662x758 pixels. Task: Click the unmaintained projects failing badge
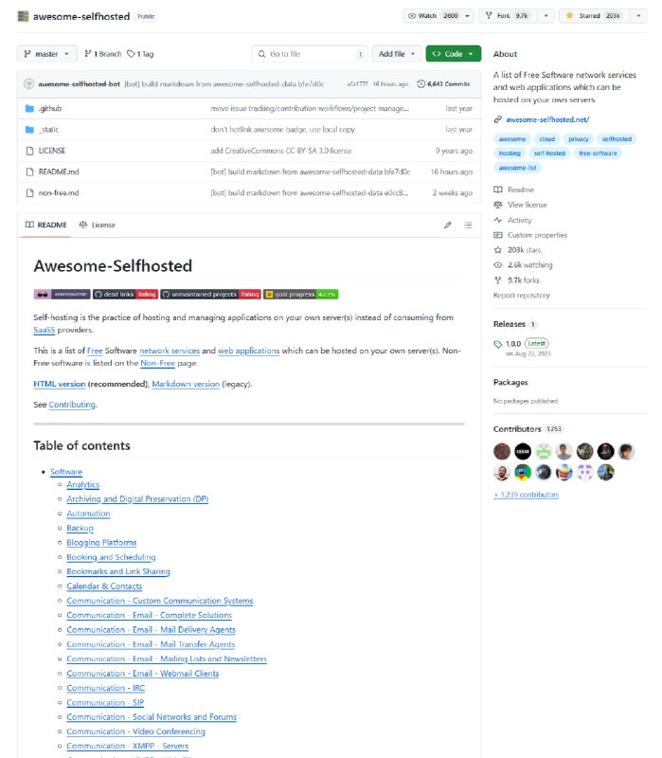tap(210, 294)
